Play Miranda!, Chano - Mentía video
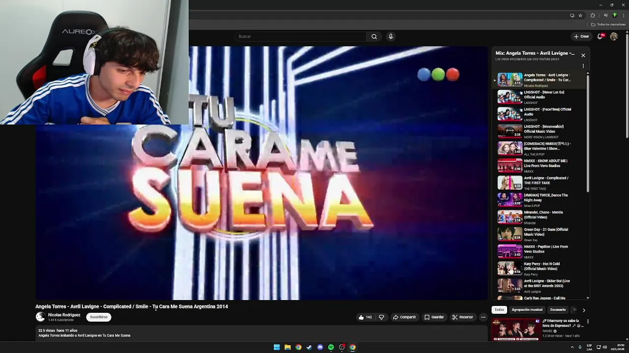629x353 pixels. (x=540, y=217)
